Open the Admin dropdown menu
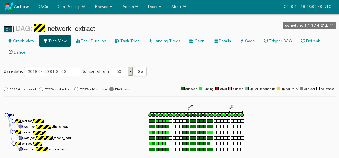 pos(130,7)
